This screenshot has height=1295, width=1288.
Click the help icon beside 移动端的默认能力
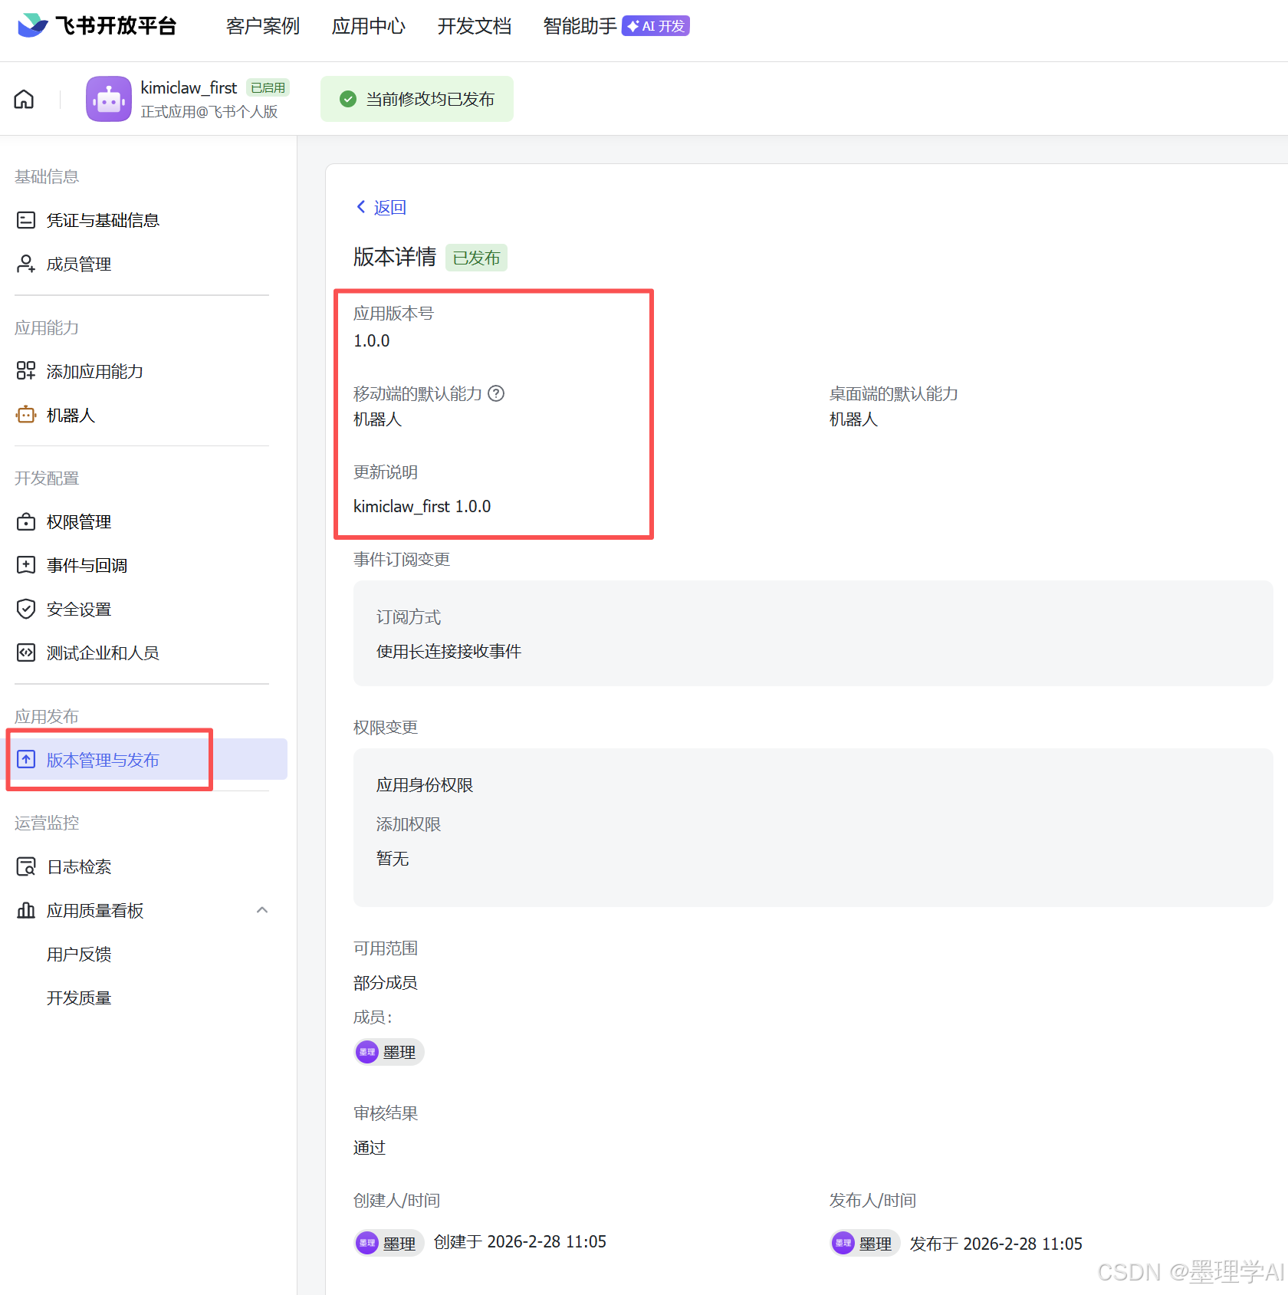point(496,393)
